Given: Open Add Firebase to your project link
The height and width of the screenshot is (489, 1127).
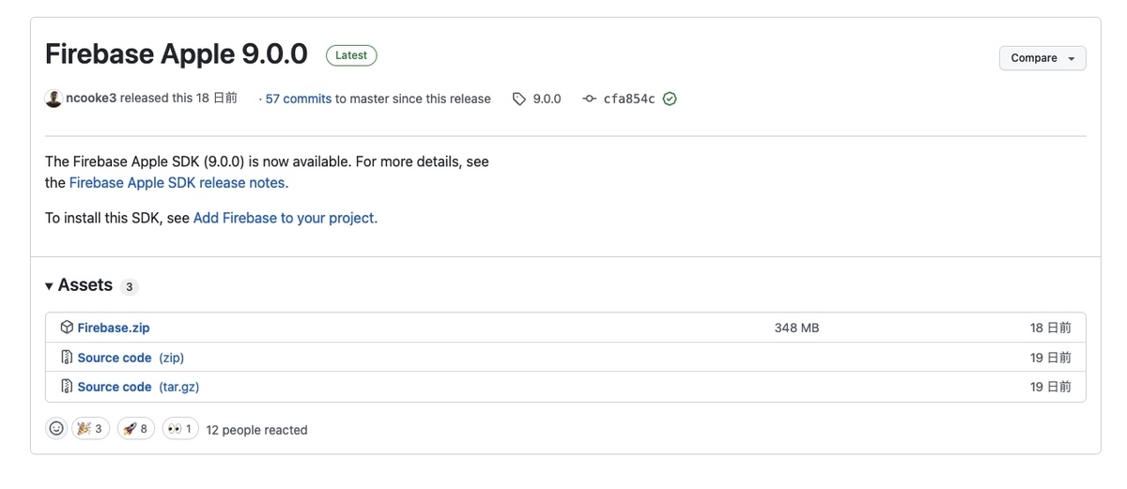Looking at the screenshot, I should tap(286, 218).
